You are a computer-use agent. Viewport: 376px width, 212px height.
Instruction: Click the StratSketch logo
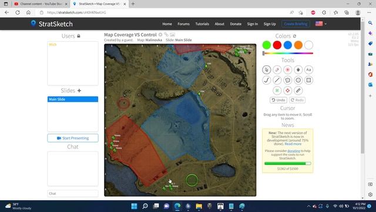pos(52,24)
